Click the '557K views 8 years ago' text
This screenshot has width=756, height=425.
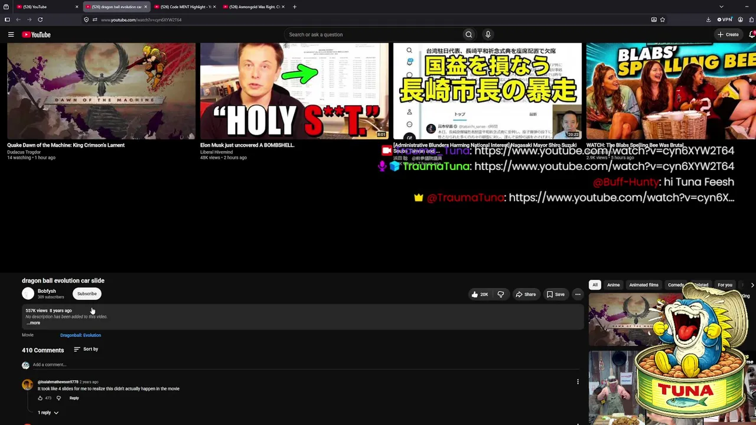pos(48,310)
